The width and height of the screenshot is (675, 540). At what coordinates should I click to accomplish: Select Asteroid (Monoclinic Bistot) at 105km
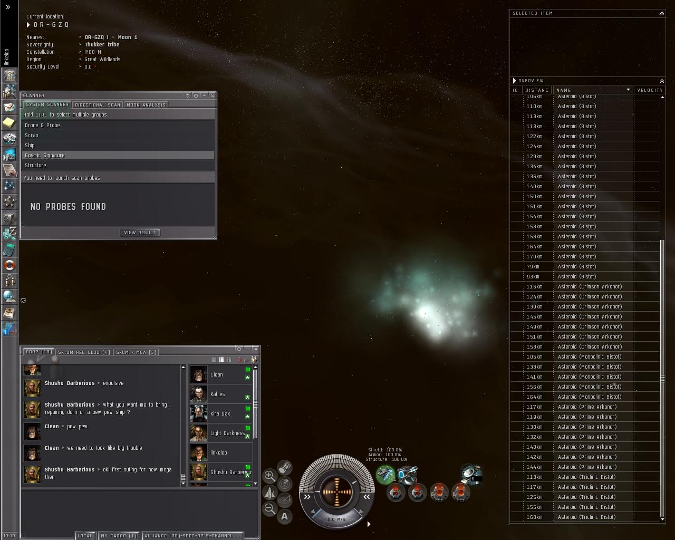click(x=585, y=356)
